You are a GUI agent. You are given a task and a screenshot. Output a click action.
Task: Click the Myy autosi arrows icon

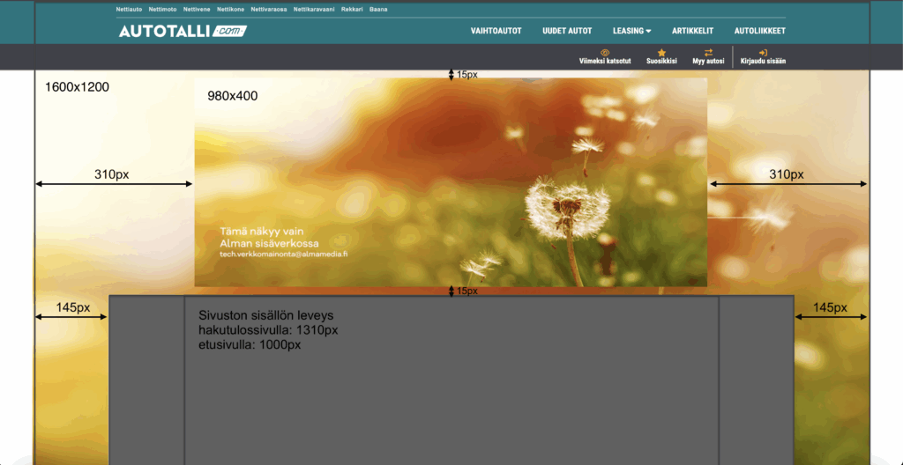tap(708, 53)
